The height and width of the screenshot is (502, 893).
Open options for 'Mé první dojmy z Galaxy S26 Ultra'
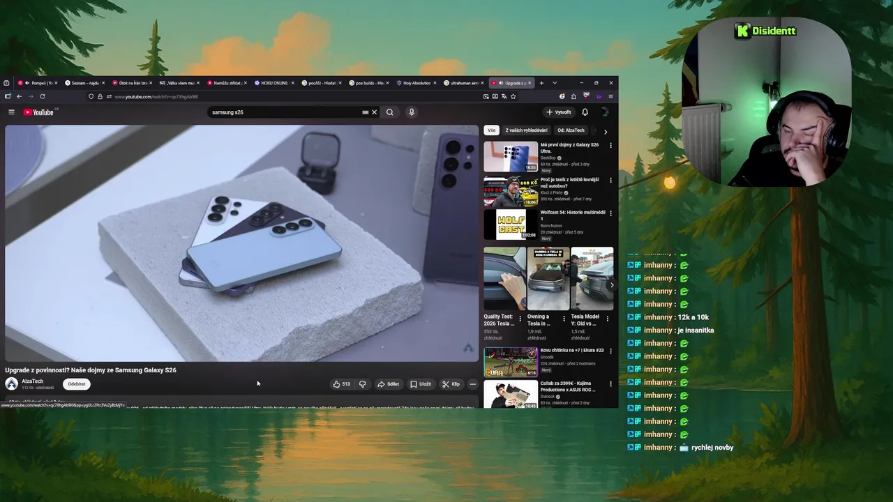610,146
